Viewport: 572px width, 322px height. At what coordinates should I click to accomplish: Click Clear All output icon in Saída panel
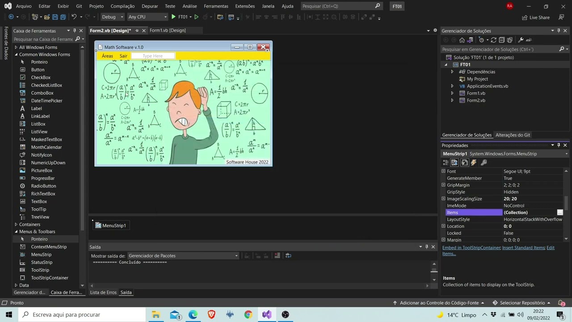pyautogui.click(x=277, y=255)
